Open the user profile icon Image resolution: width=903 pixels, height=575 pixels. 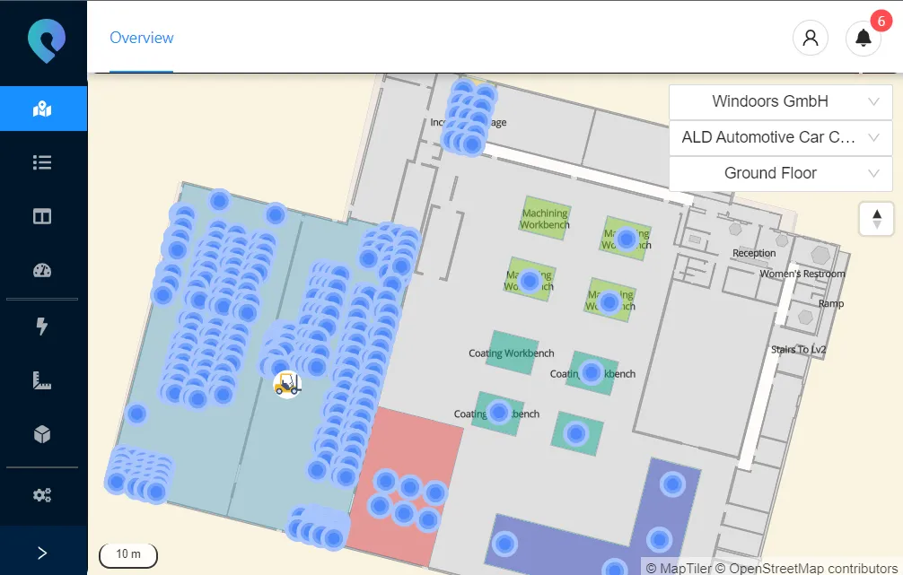click(811, 38)
